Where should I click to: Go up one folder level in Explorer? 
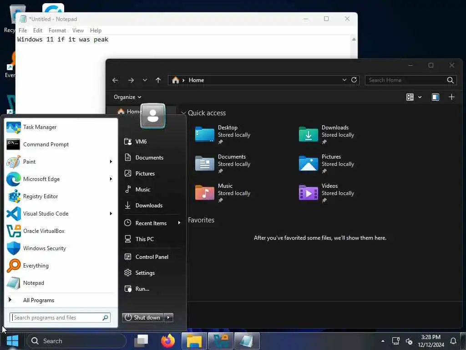tap(158, 80)
